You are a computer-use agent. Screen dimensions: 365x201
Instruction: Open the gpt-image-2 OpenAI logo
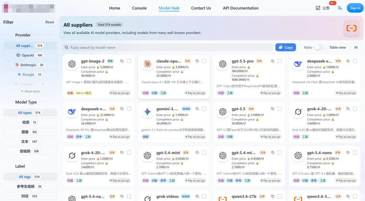(x=72, y=64)
